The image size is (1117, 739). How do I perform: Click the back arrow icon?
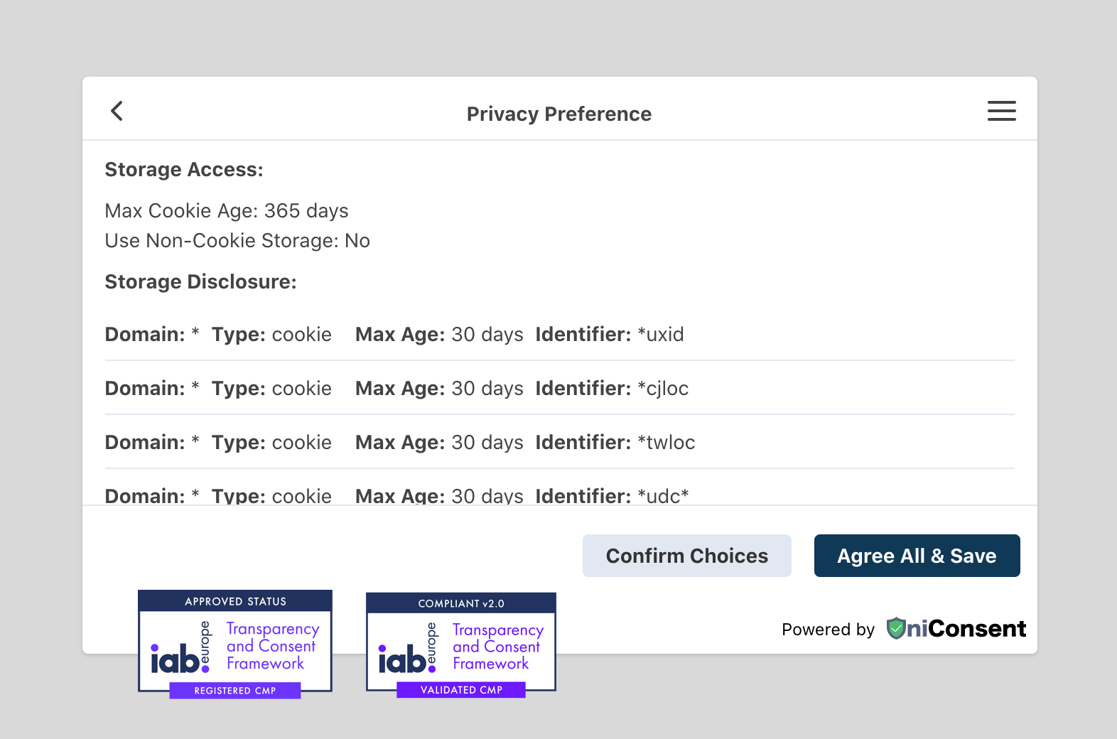tap(117, 111)
